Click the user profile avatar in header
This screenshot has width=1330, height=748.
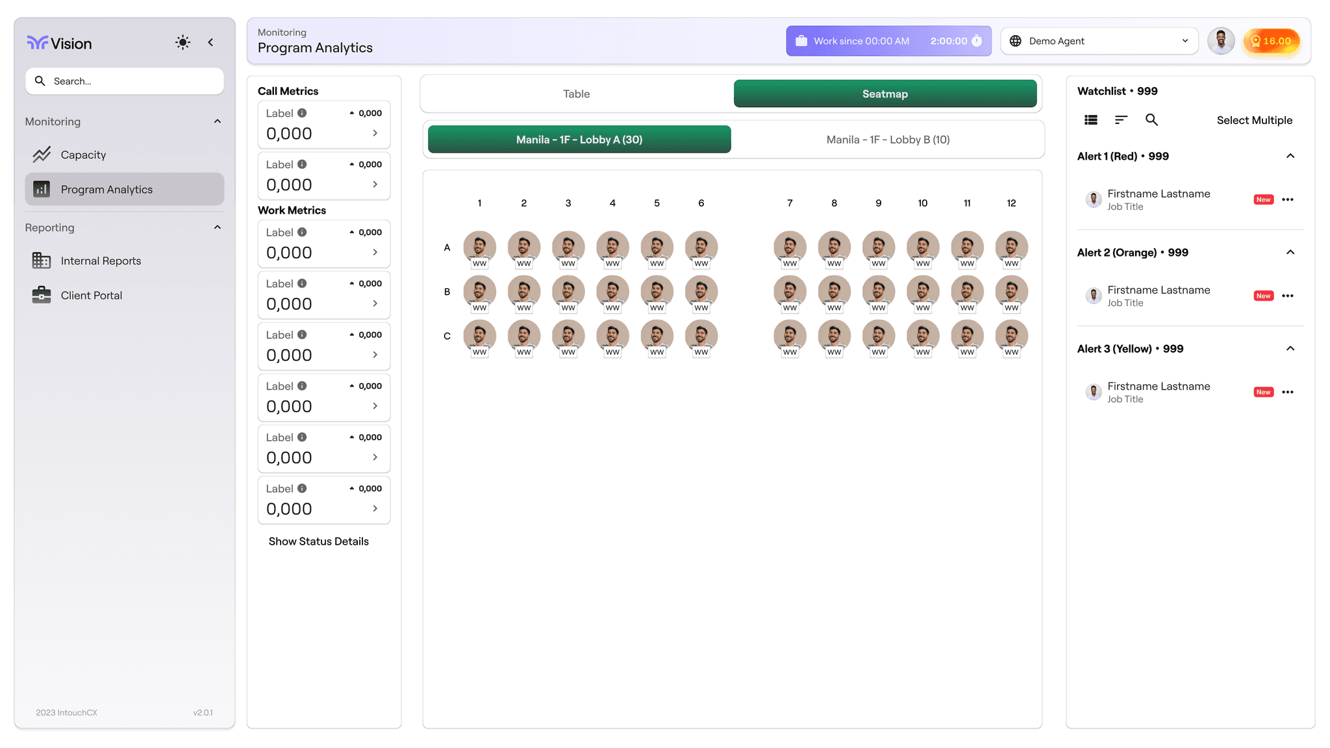(x=1221, y=41)
